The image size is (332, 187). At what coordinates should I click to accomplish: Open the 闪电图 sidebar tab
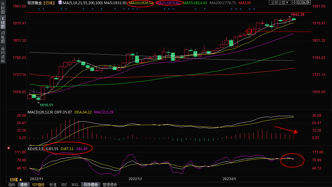(x=3, y=37)
